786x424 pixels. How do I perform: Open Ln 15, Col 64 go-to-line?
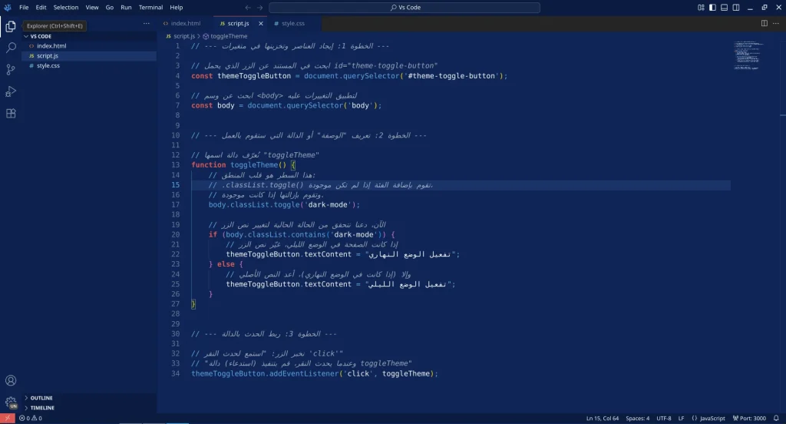click(x=602, y=418)
